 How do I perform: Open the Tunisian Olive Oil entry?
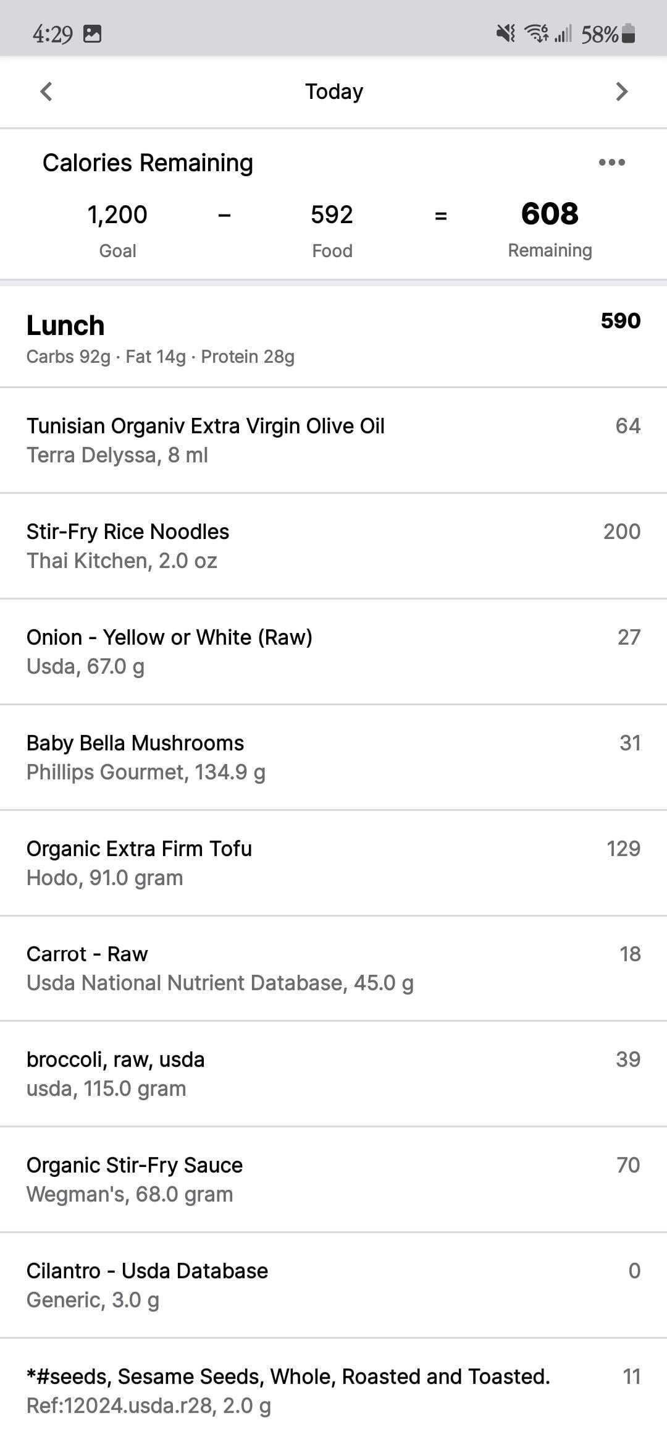[x=333, y=440]
